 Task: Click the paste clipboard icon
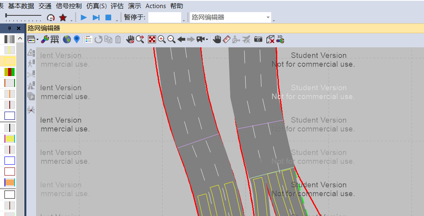[118, 39]
